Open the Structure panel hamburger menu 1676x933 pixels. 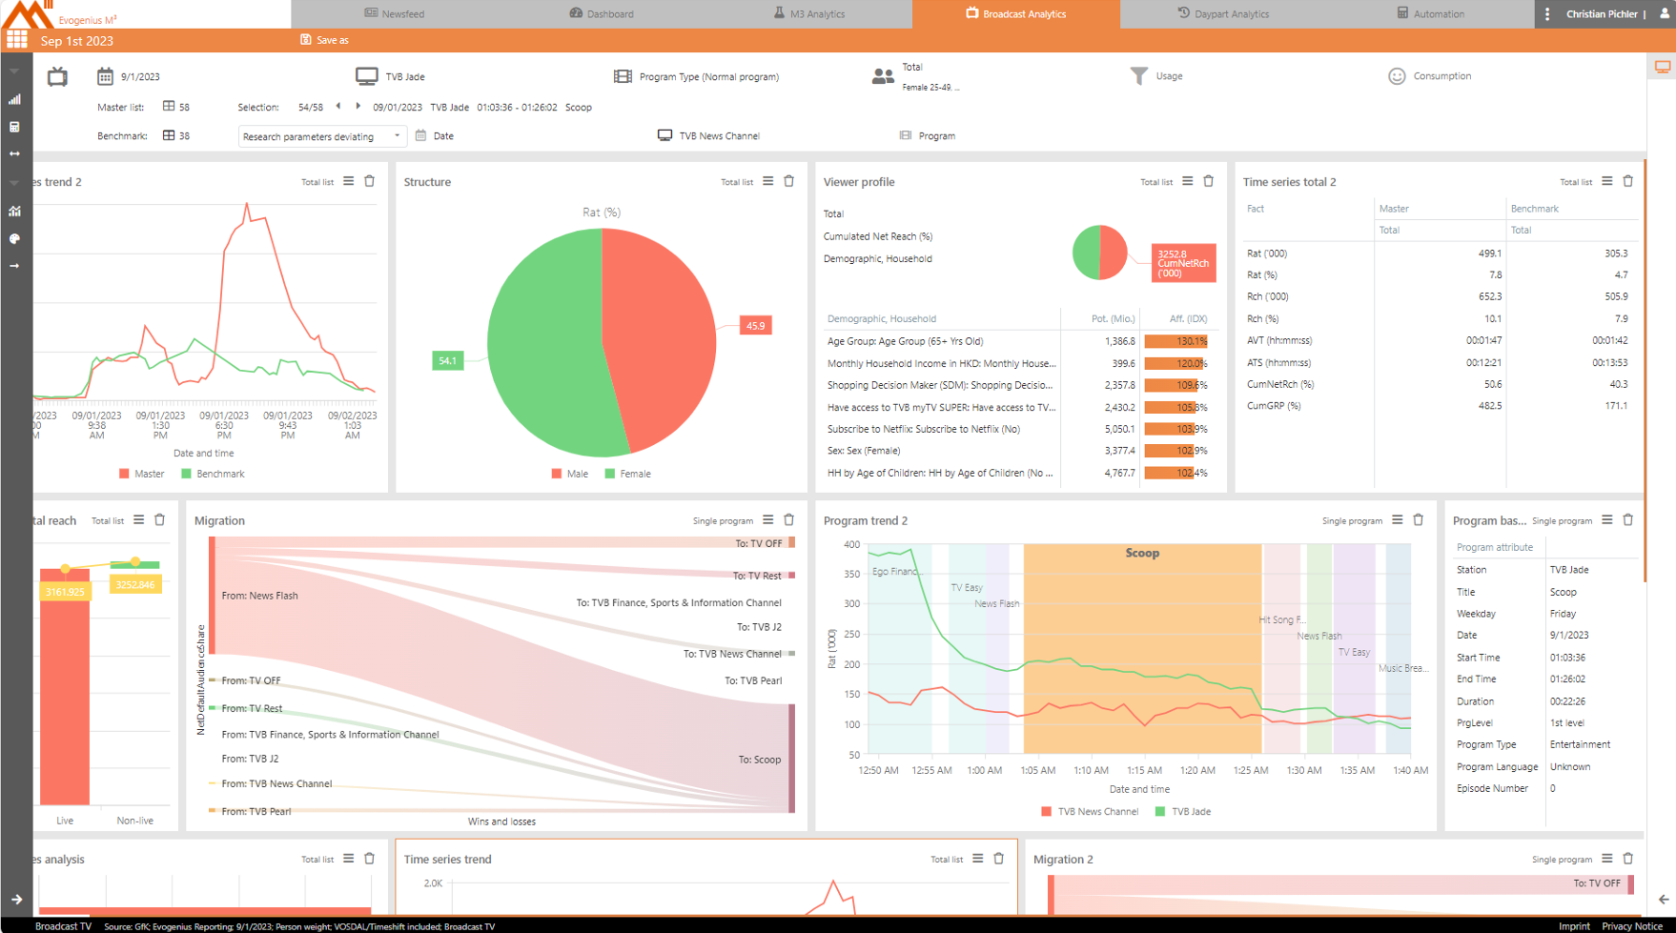tap(768, 181)
